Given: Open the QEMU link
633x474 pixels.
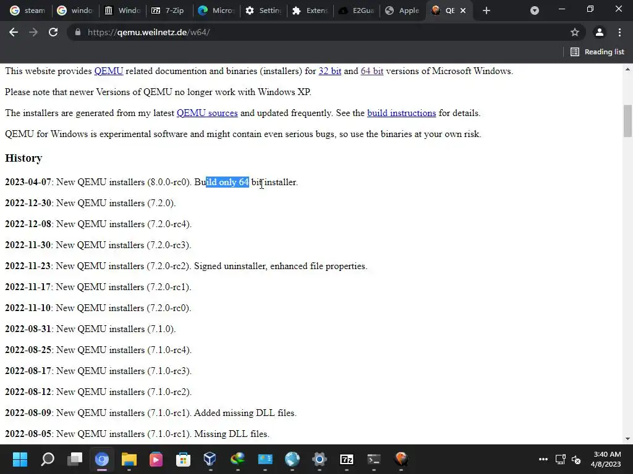Looking at the screenshot, I should click(x=109, y=71).
